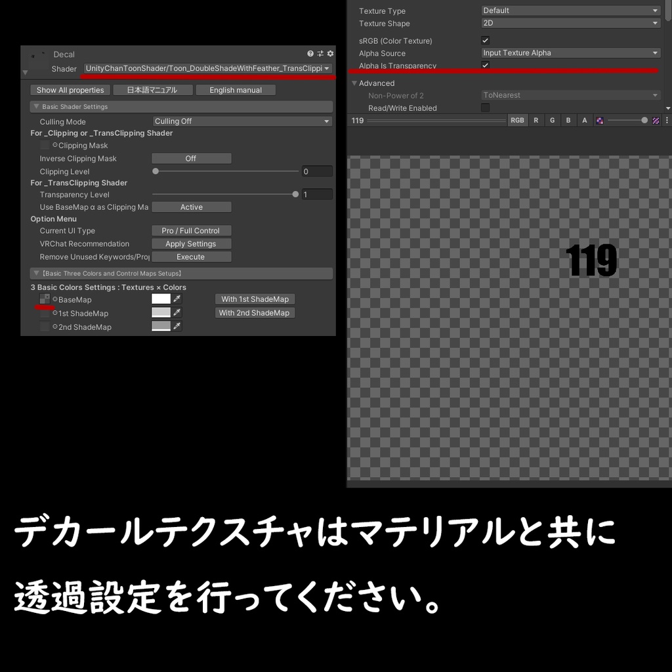672x672 pixels.
Task: Show RGB channels in preview
Action: pyautogui.click(x=517, y=121)
